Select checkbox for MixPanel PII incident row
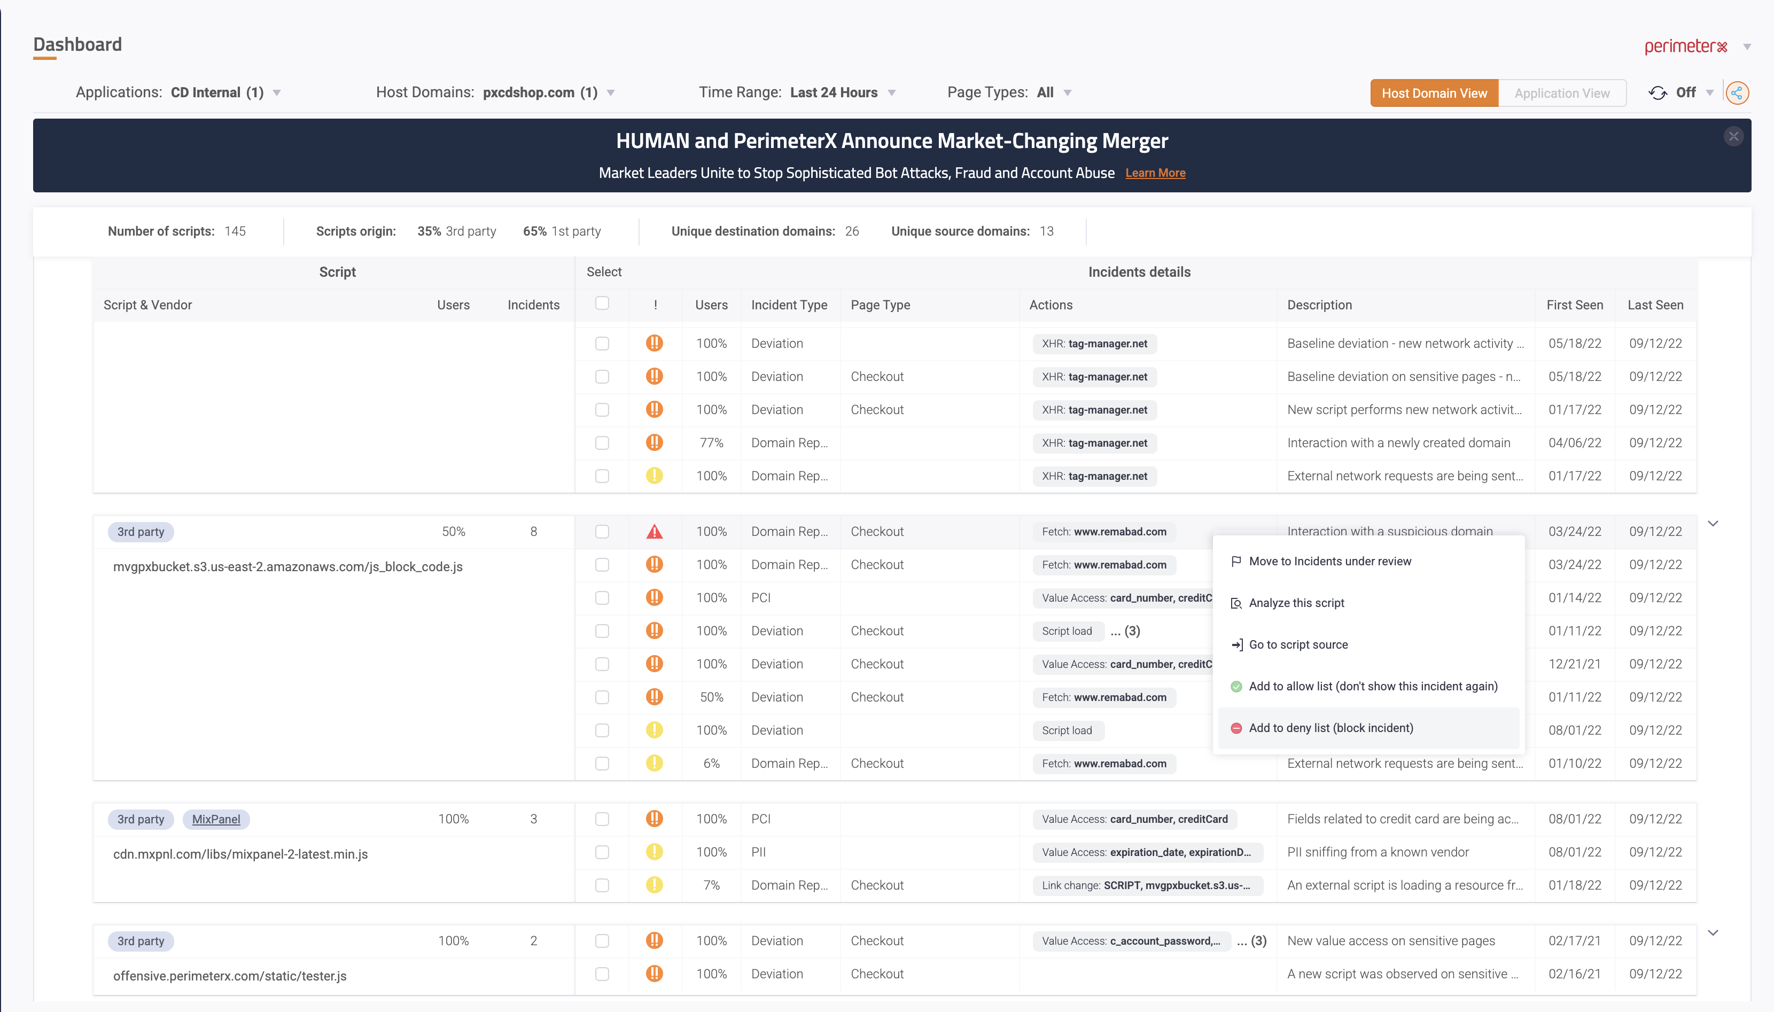This screenshot has height=1012, width=1774. coord(602,852)
